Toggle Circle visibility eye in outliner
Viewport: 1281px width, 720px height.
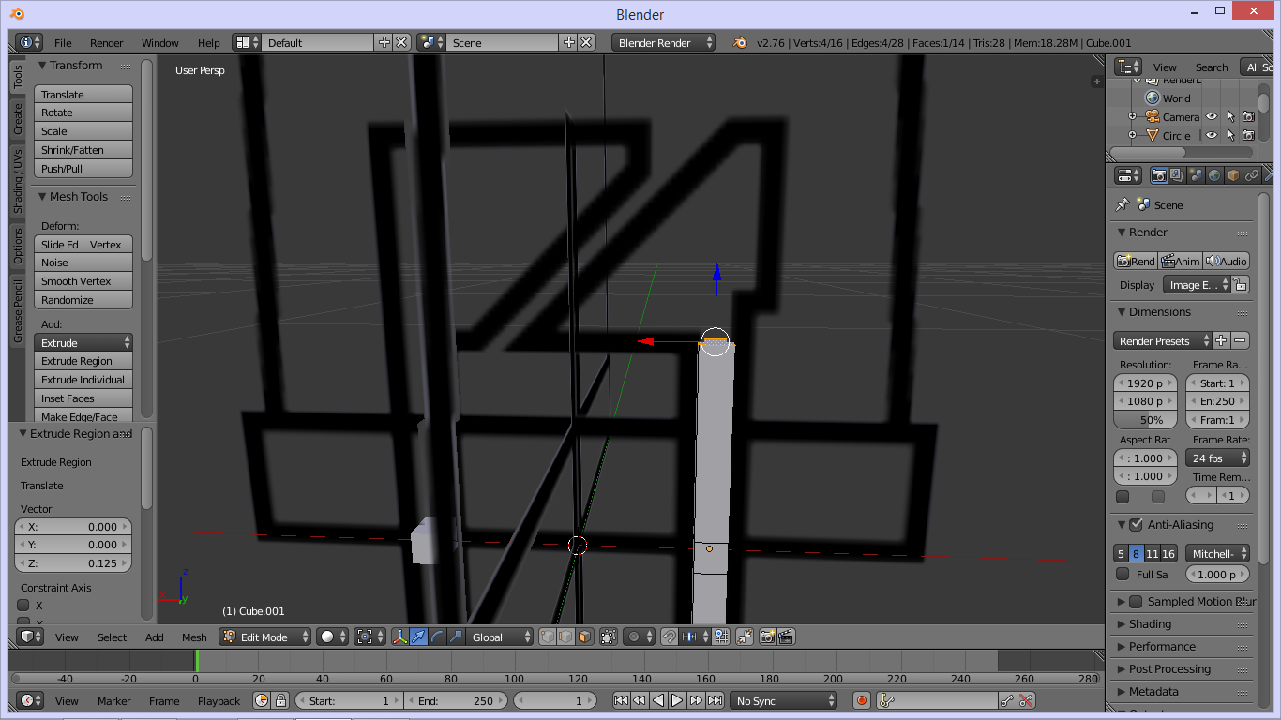1212,135
